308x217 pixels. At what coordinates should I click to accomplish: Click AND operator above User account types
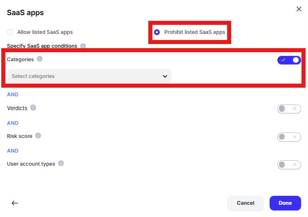pyautogui.click(x=13, y=151)
